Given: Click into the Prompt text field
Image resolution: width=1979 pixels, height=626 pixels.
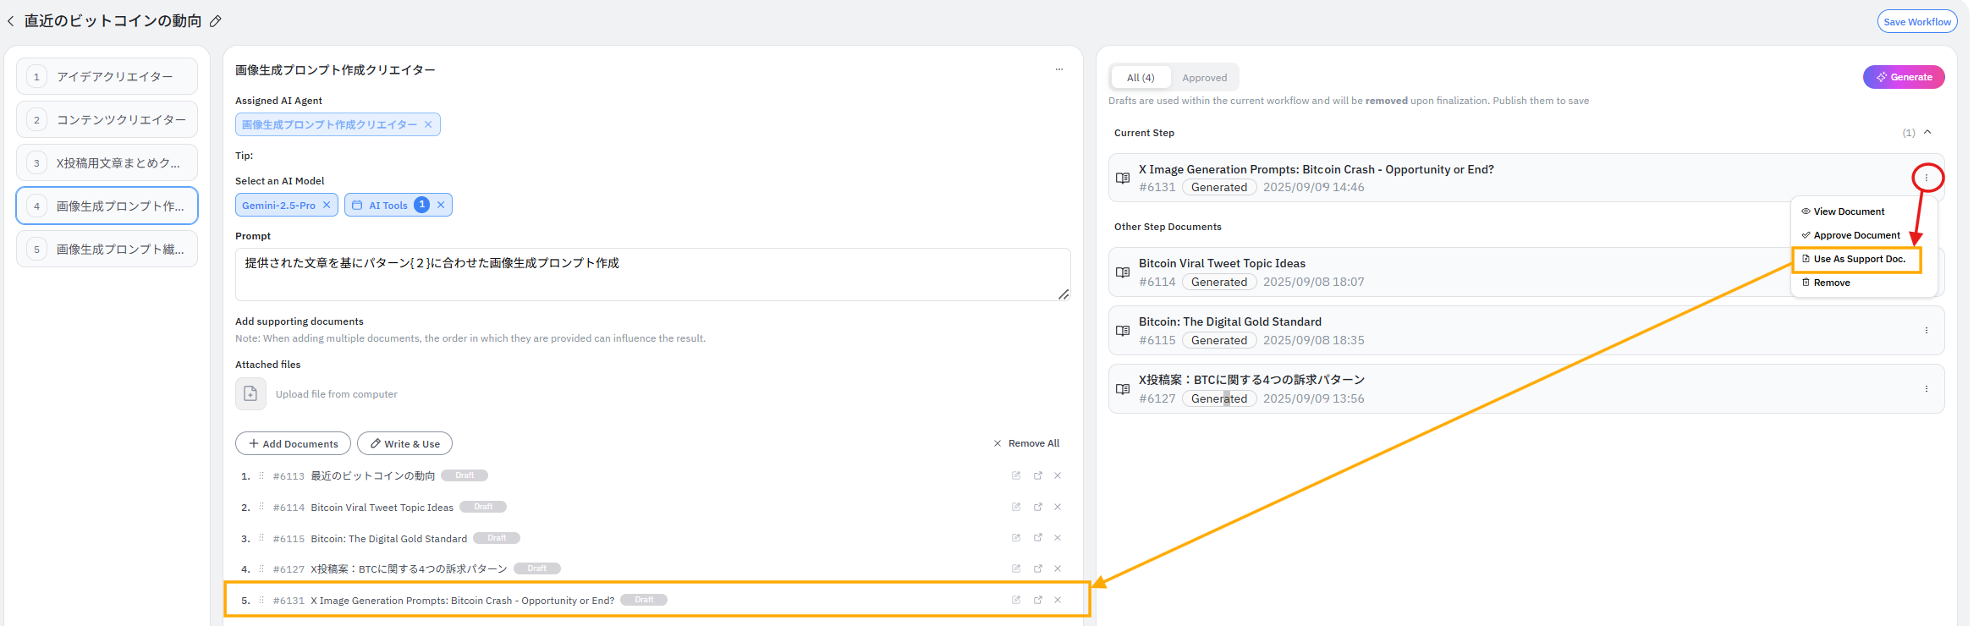Looking at the screenshot, I should [x=651, y=274].
